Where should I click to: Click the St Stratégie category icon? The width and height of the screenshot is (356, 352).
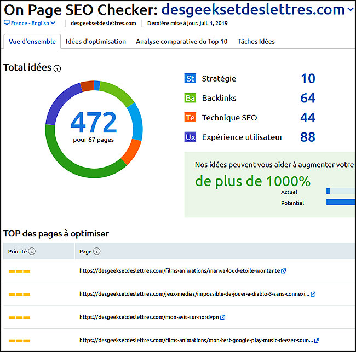point(190,78)
